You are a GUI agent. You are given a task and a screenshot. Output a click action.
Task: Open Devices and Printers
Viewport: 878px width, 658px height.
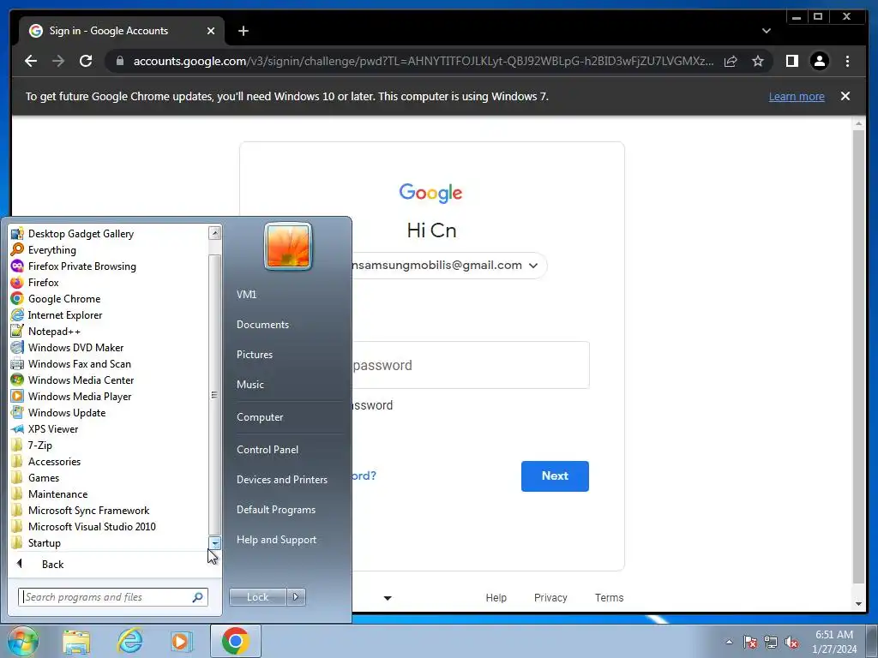281,480
